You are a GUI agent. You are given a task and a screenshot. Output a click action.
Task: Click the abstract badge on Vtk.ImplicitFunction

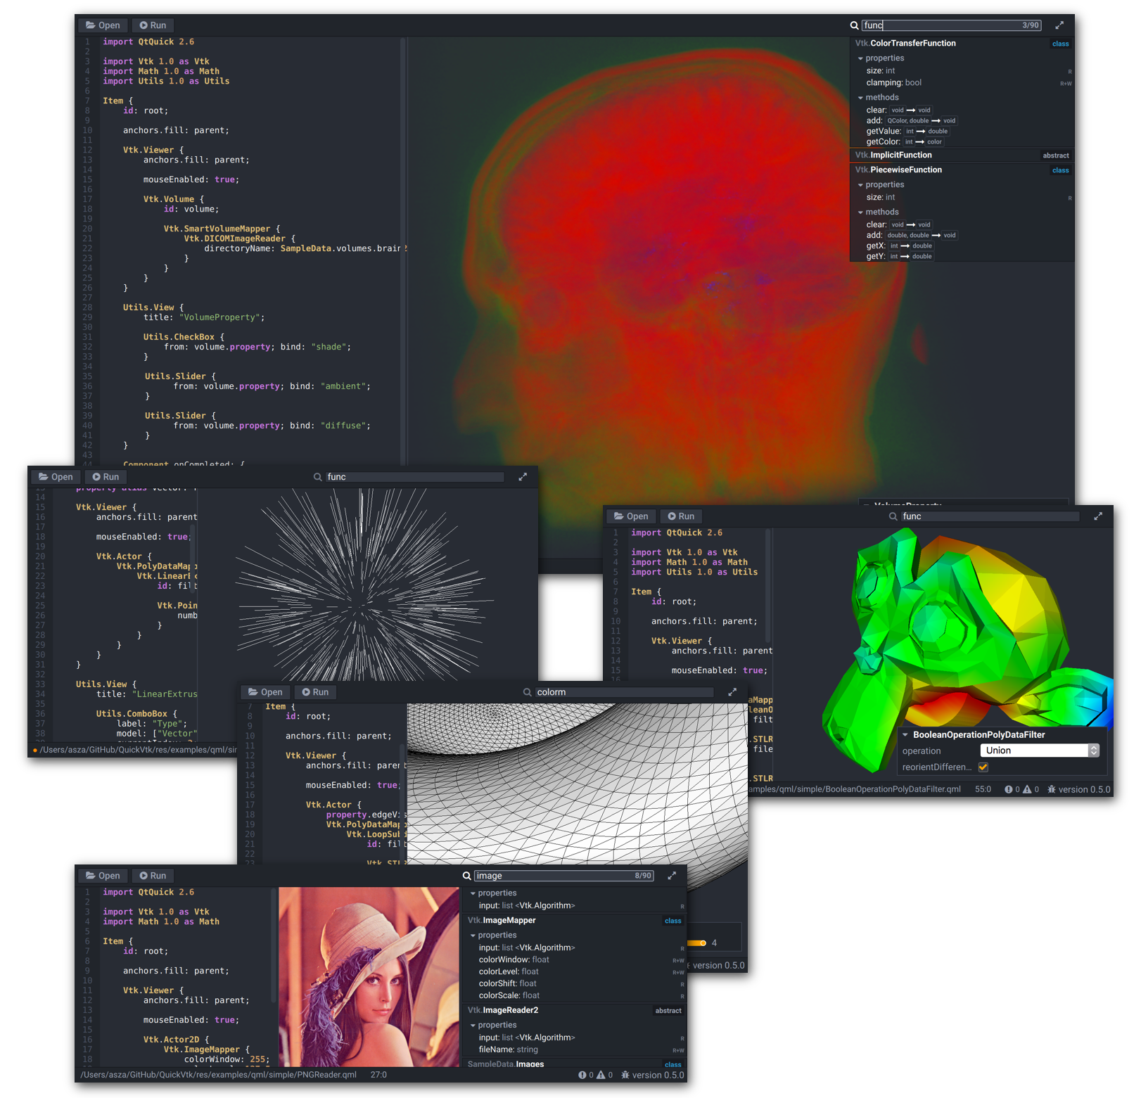1055,156
